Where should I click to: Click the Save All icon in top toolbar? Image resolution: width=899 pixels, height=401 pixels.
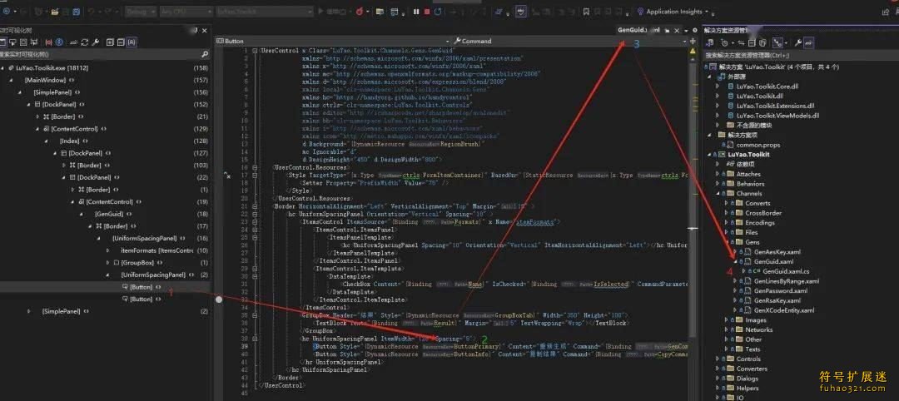tap(77, 12)
